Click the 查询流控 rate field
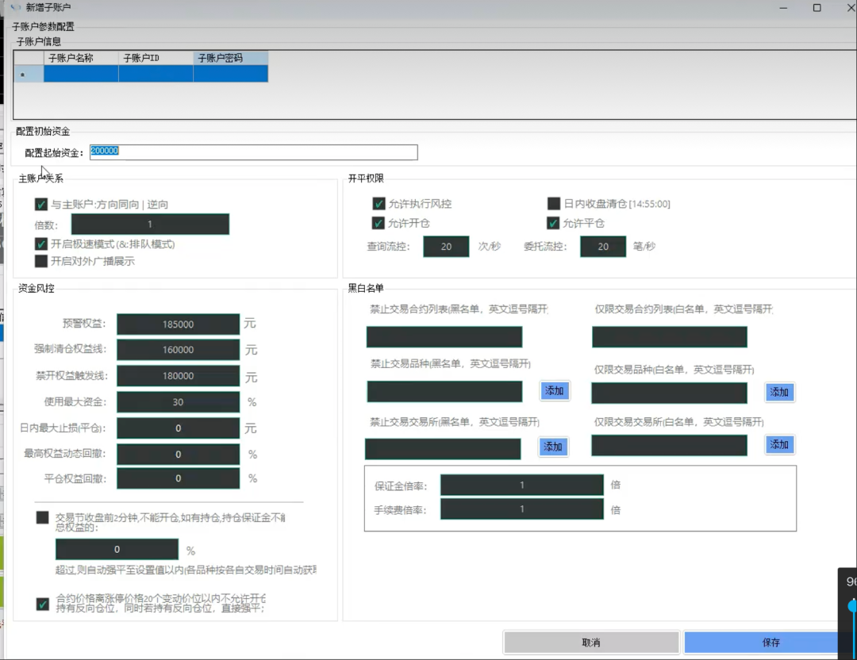Image resolution: width=857 pixels, height=660 pixels. pyautogui.click(x=446, y=247)
